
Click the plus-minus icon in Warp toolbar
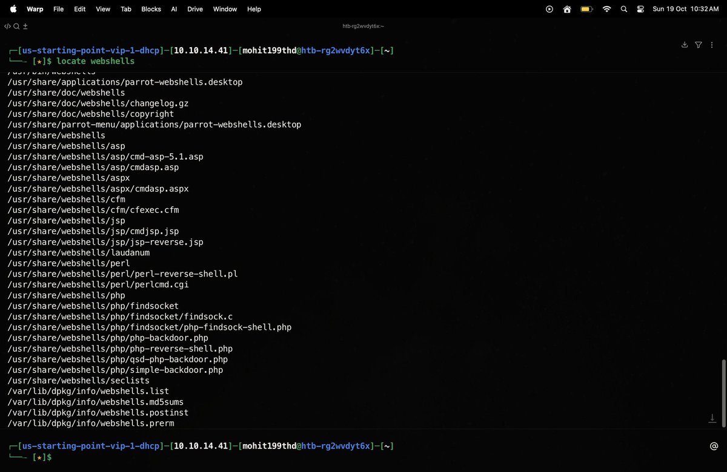25,26
